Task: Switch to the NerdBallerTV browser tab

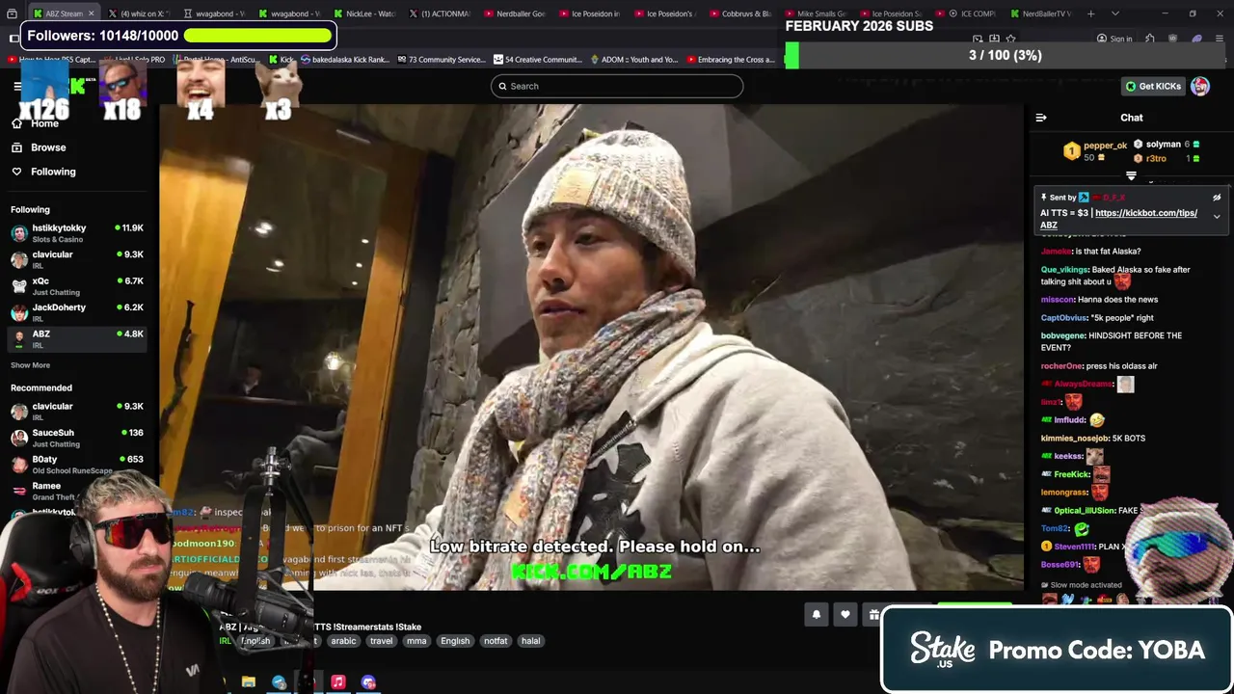Action: click(x=1041, y=13)
